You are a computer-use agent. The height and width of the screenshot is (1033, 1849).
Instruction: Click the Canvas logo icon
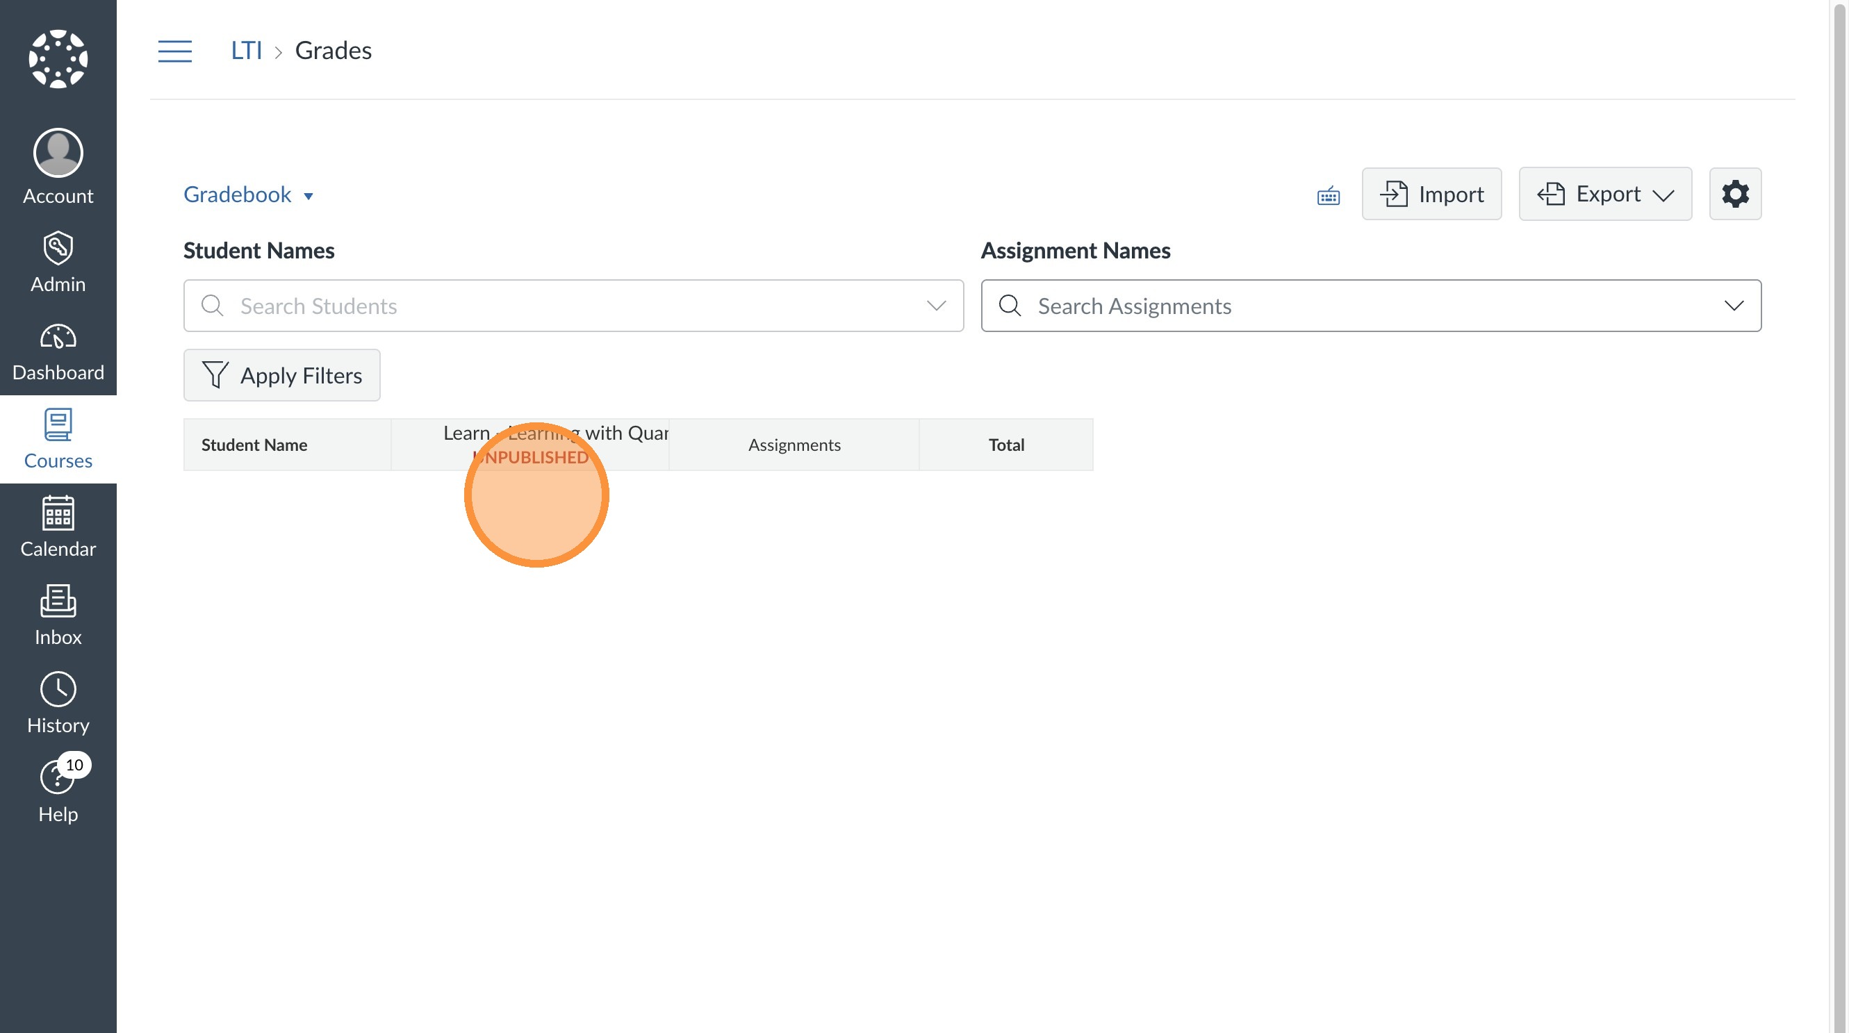[x=58, y=59]
